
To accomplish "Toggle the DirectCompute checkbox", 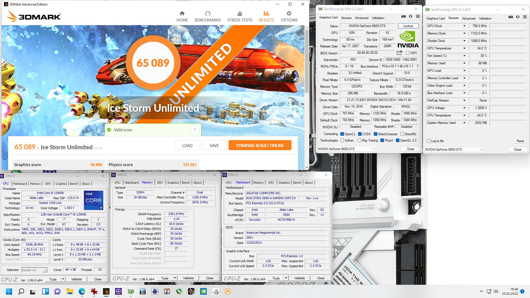I will tap(375, 134).
